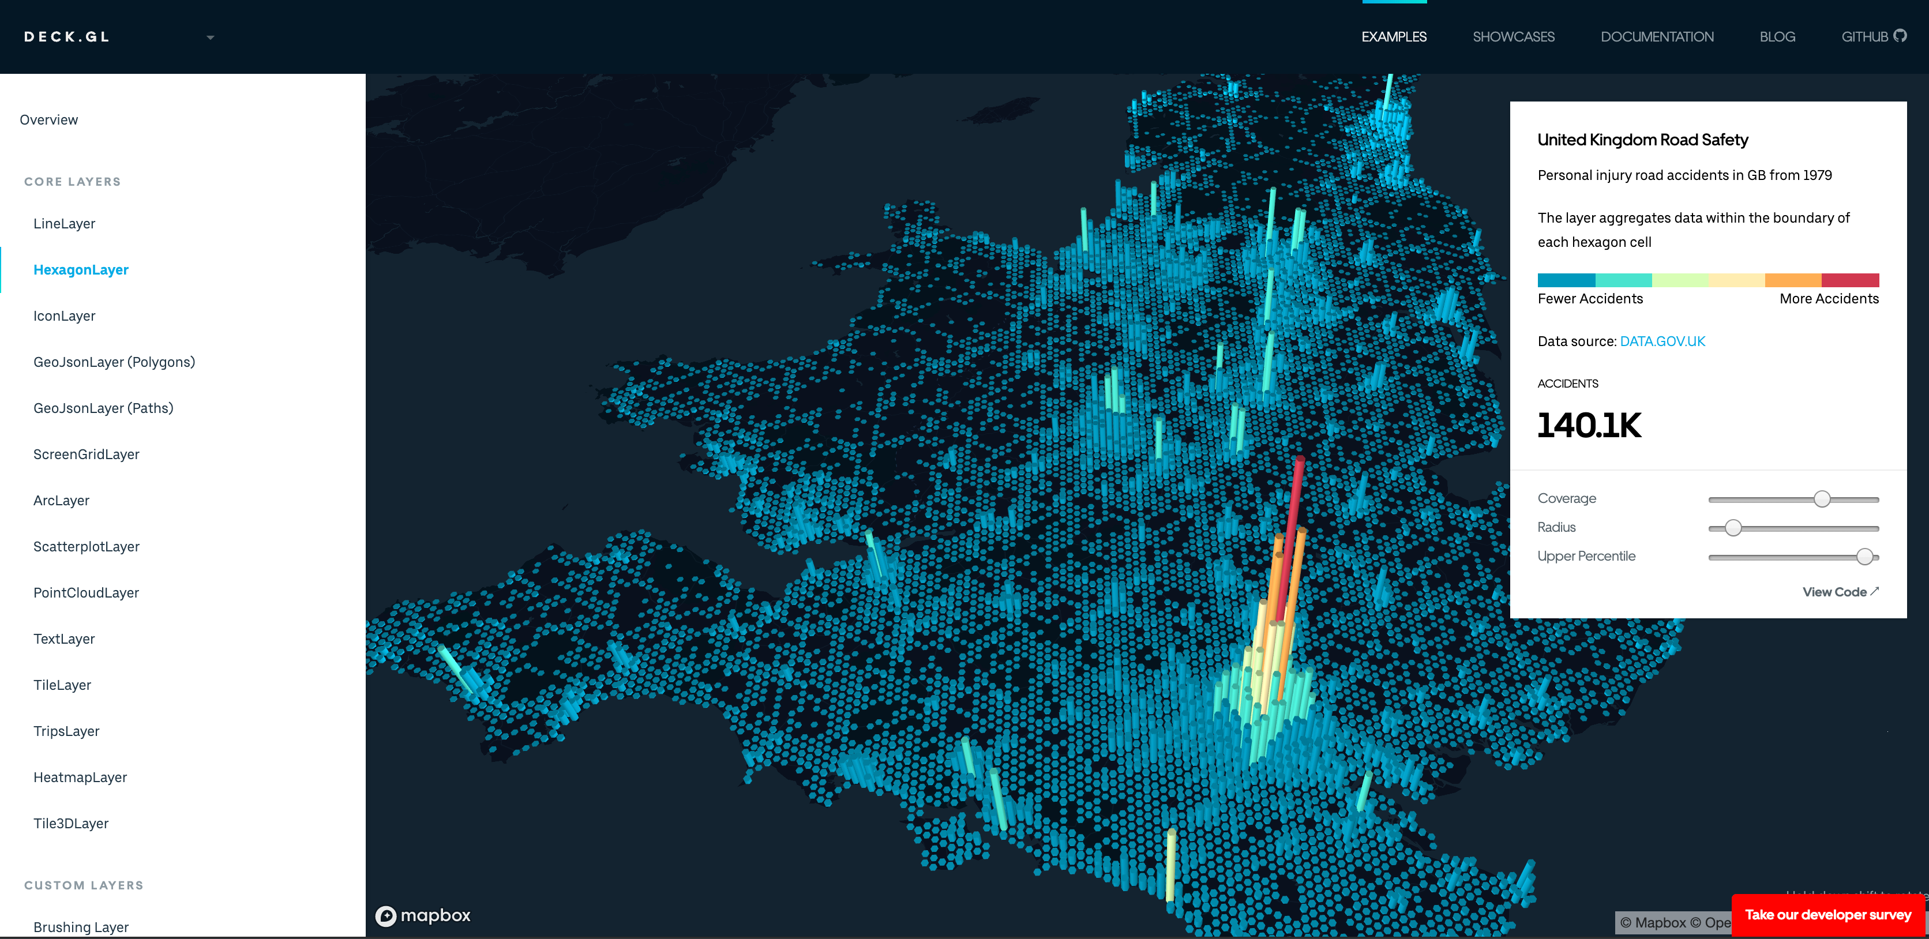Open the LineLayer example
Viewport: 1929px width, 939px height.
[65, 224]
